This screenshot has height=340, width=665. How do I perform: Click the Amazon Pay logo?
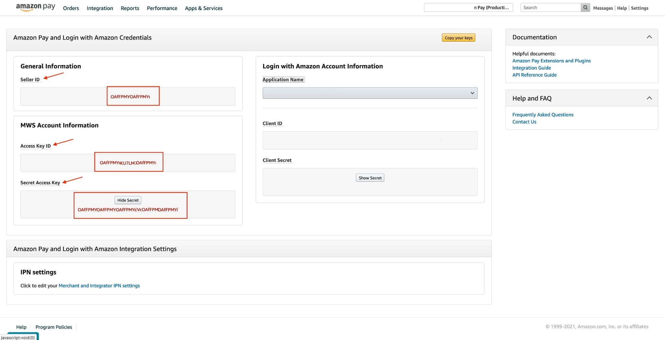tap(36, 7)
